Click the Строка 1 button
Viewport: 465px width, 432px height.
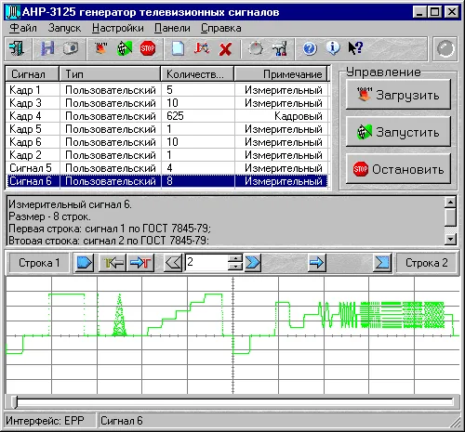[x=39, y=263]
